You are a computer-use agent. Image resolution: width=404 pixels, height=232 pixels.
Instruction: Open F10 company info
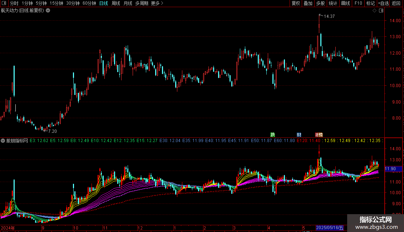click(358, 3)
